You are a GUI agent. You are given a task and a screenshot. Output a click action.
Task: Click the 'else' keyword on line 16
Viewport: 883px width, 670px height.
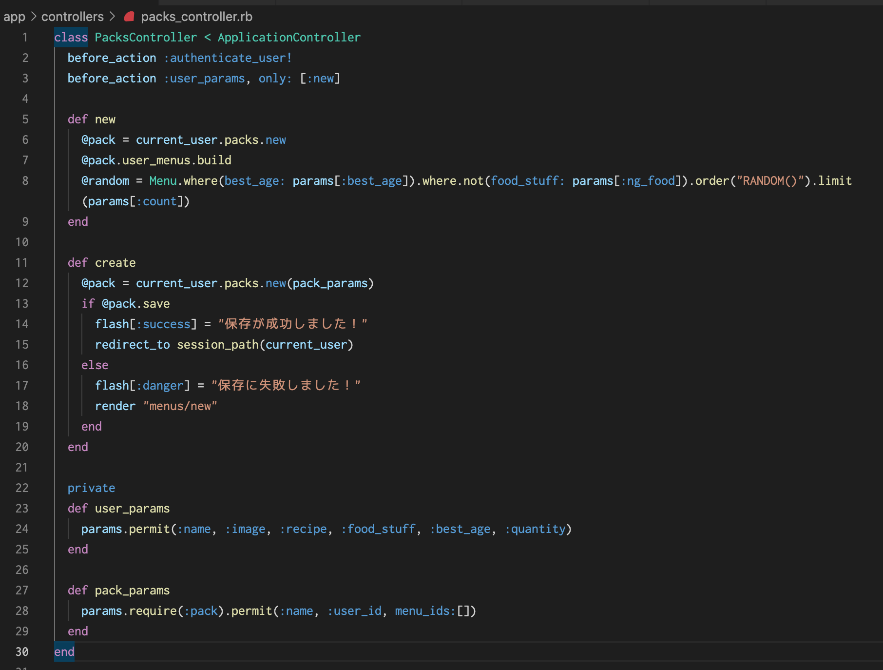tap(95, 365)
